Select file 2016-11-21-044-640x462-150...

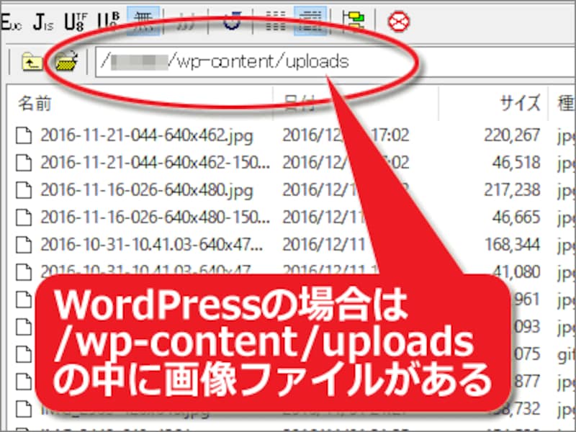click(155, 163)
